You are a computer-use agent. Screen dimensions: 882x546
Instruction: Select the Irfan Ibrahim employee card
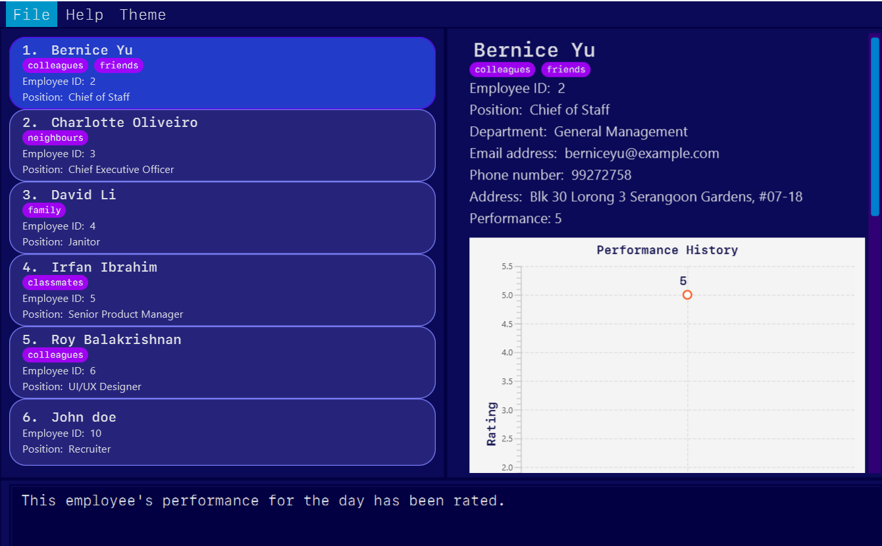point(222,290)
